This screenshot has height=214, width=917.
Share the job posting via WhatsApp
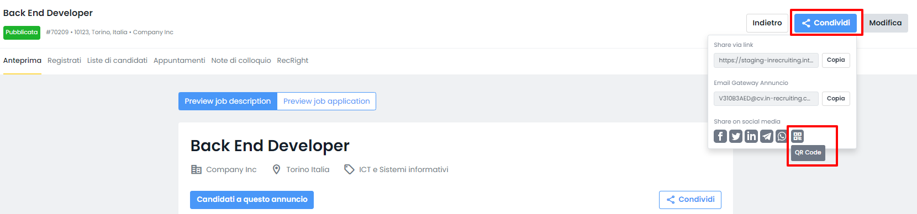pos(782,136)
